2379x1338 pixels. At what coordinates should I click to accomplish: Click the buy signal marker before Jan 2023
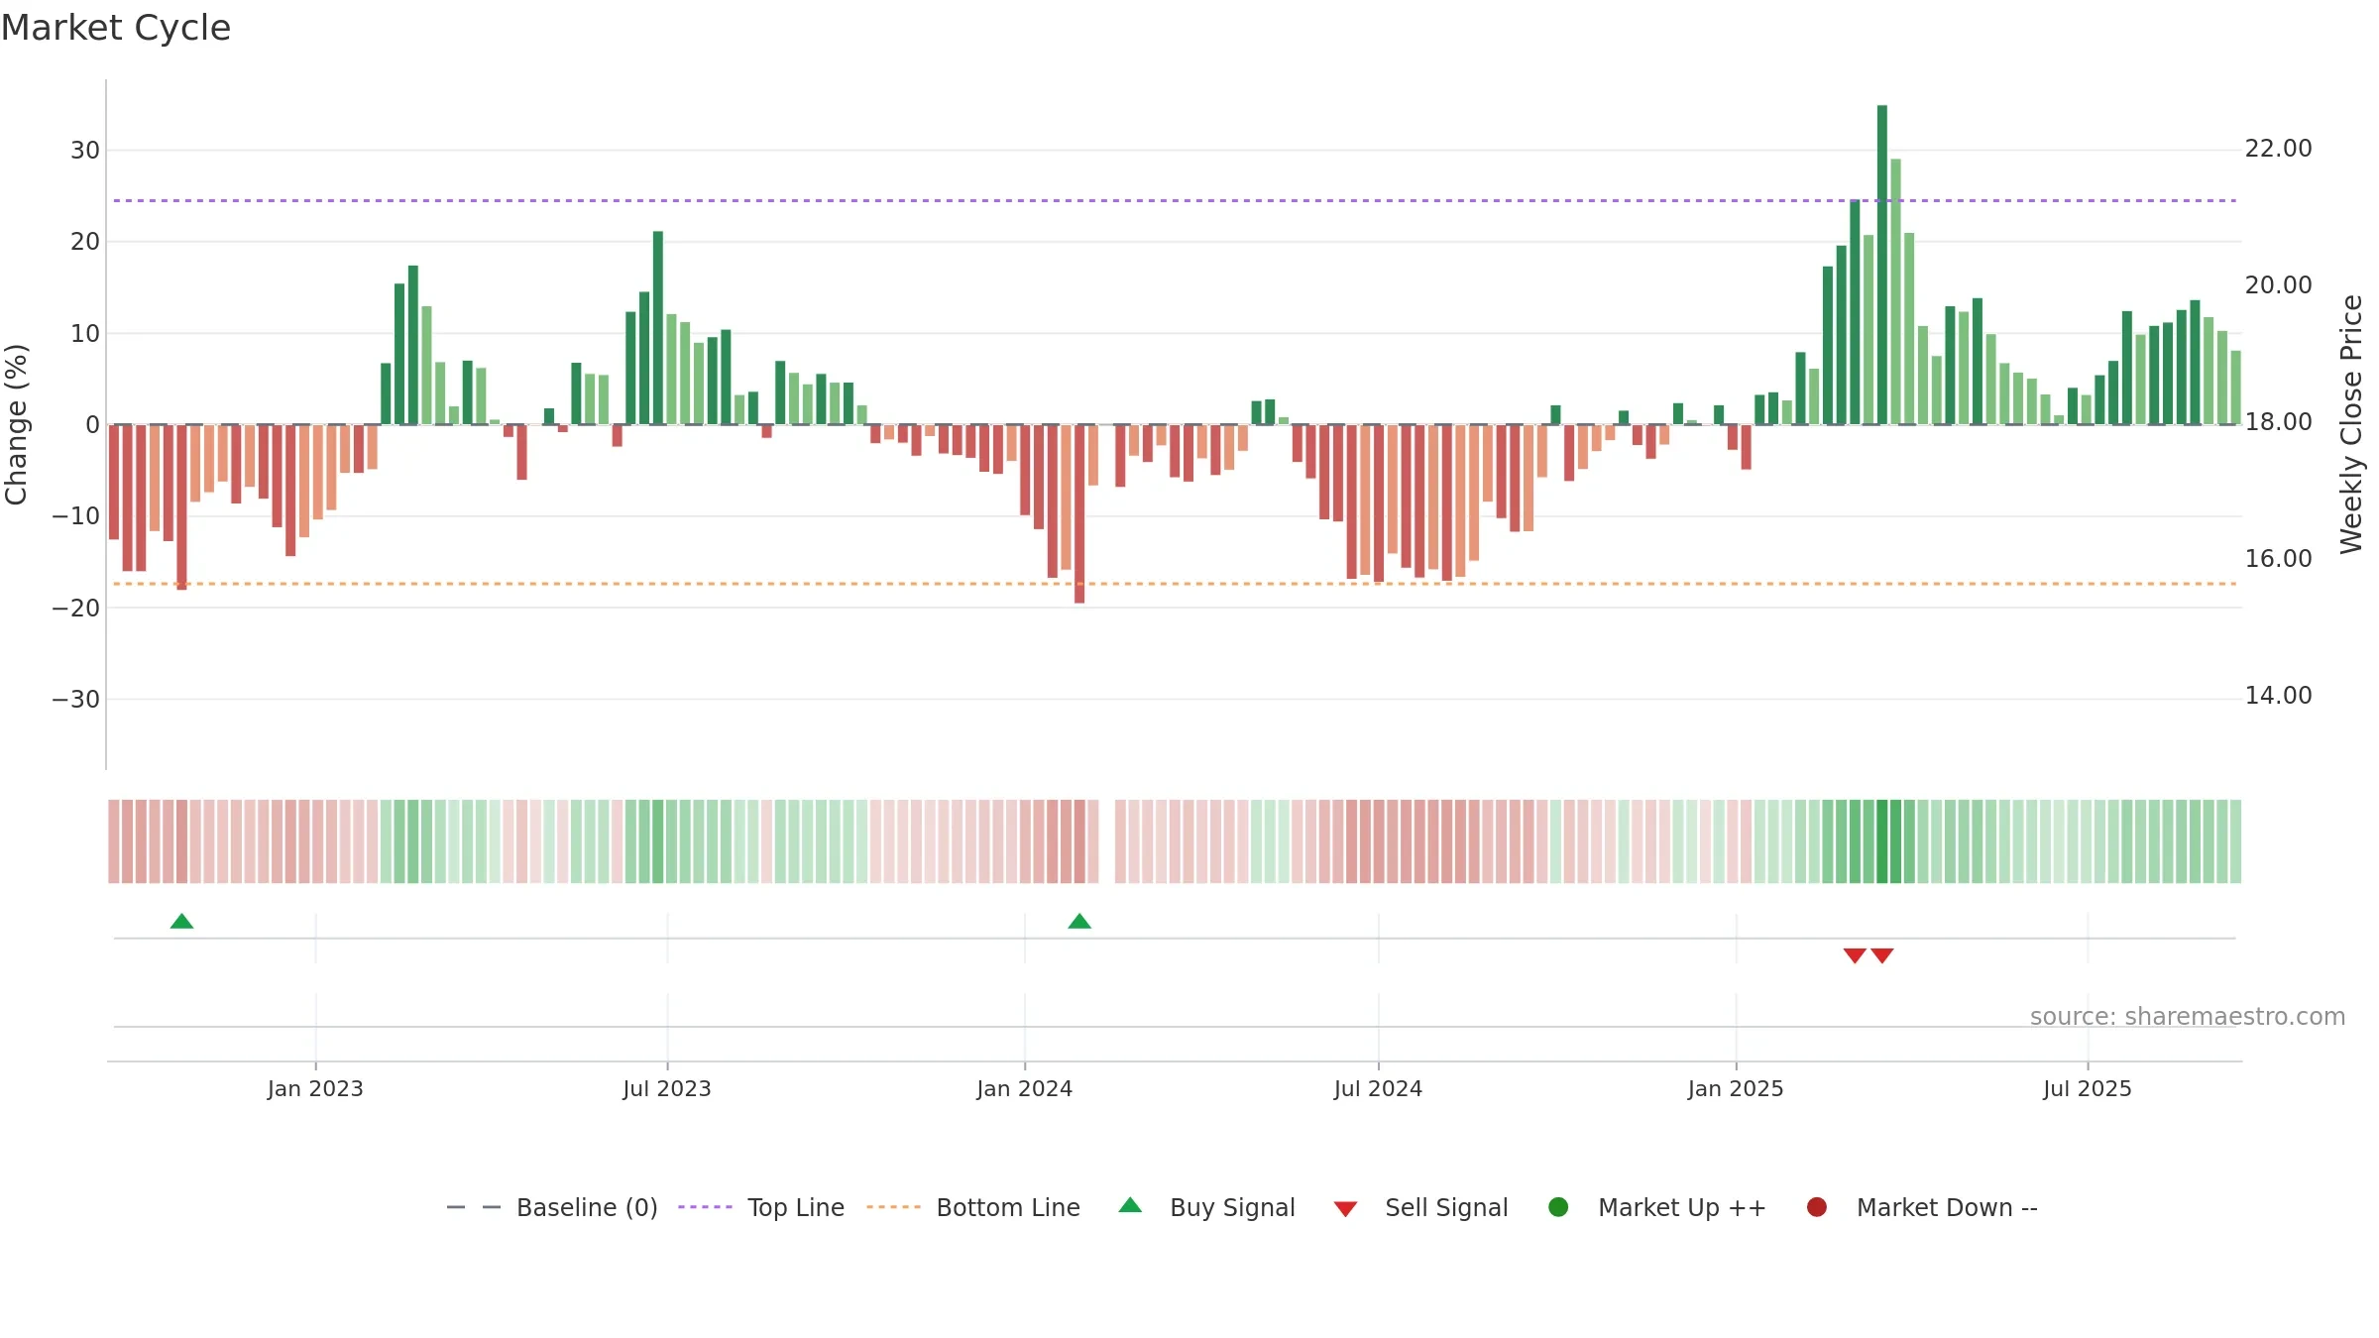181,922
